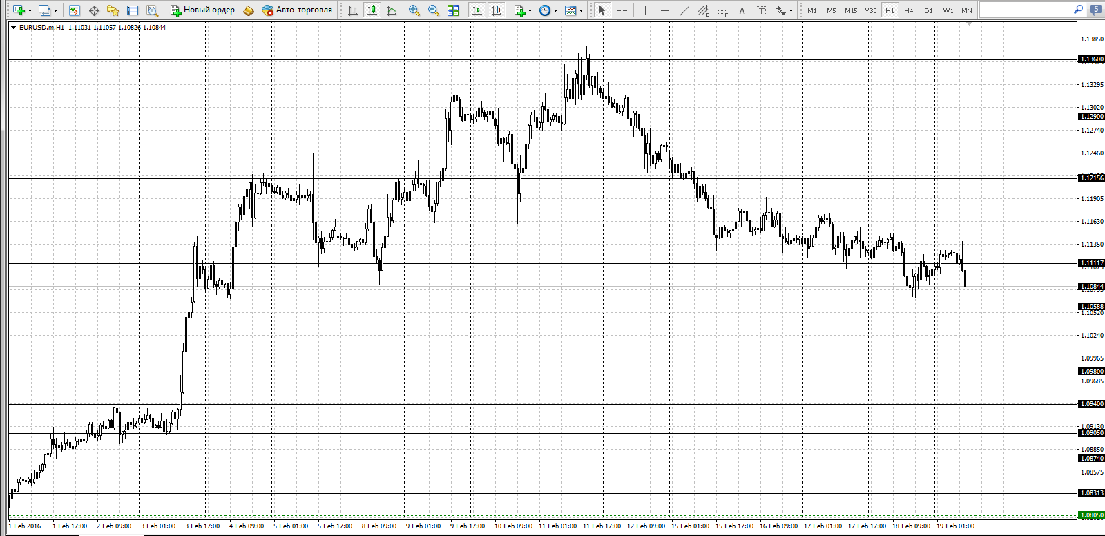The height and width of the screenshot is (536, 1105).
Task: Open the Templates icon
Action: pyautogui.click(x=570, y=10)
